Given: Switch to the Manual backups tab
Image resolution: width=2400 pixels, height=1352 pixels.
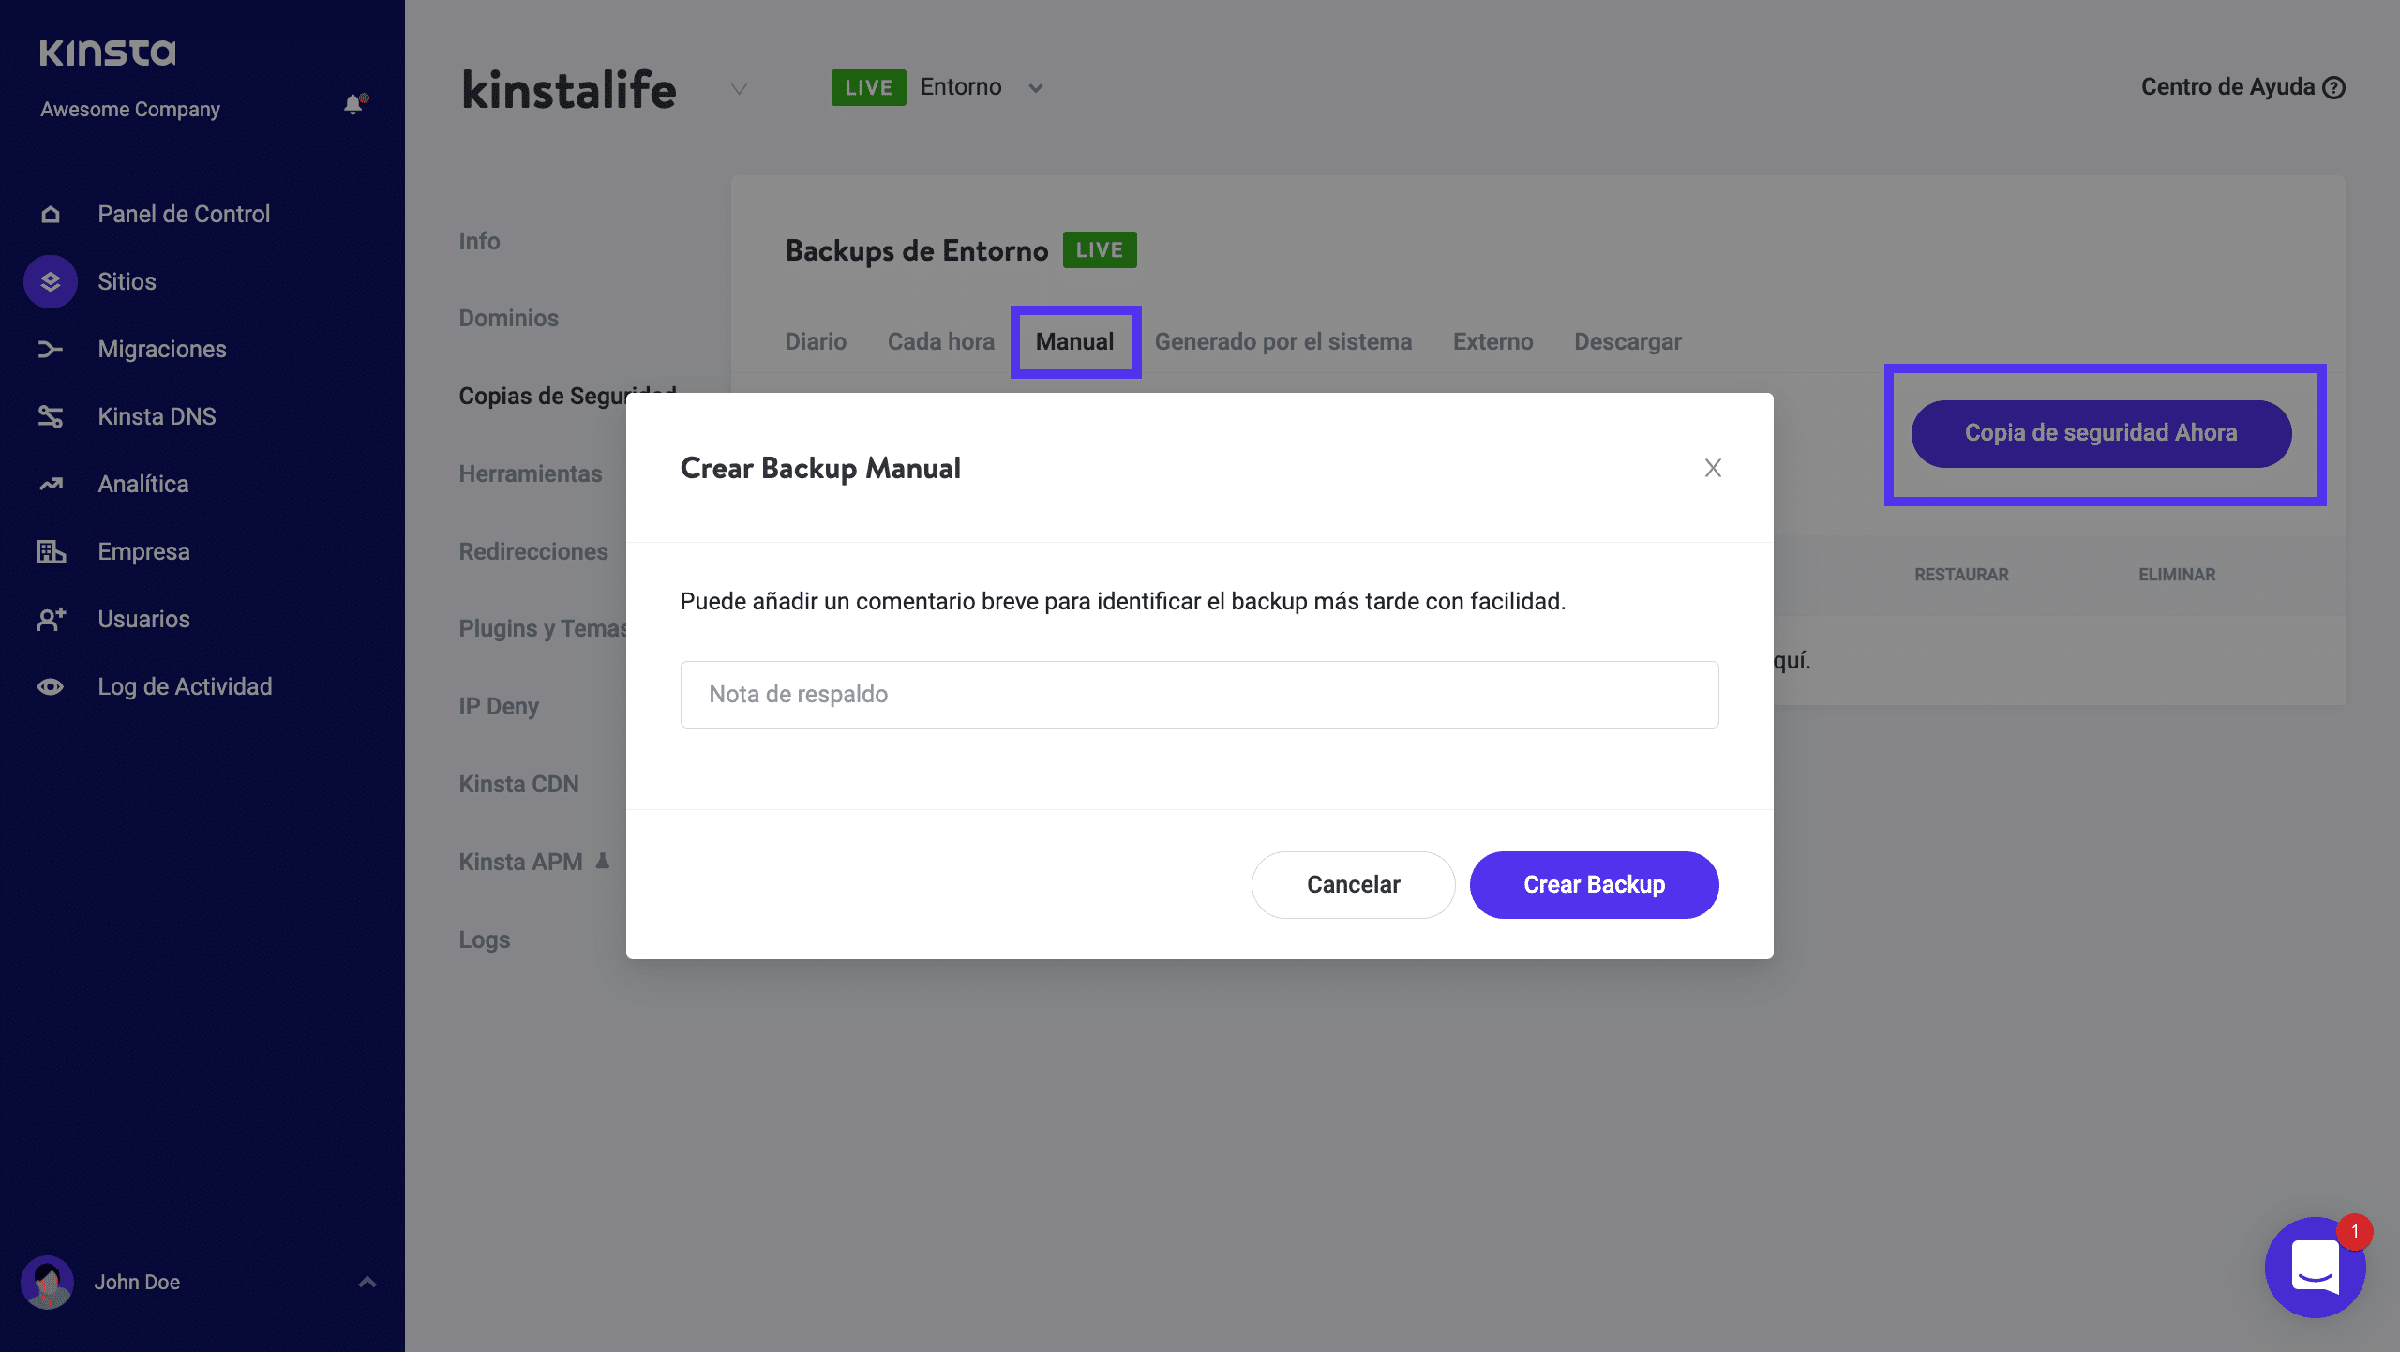Looking at the screenshot, I should point(1074,342).
